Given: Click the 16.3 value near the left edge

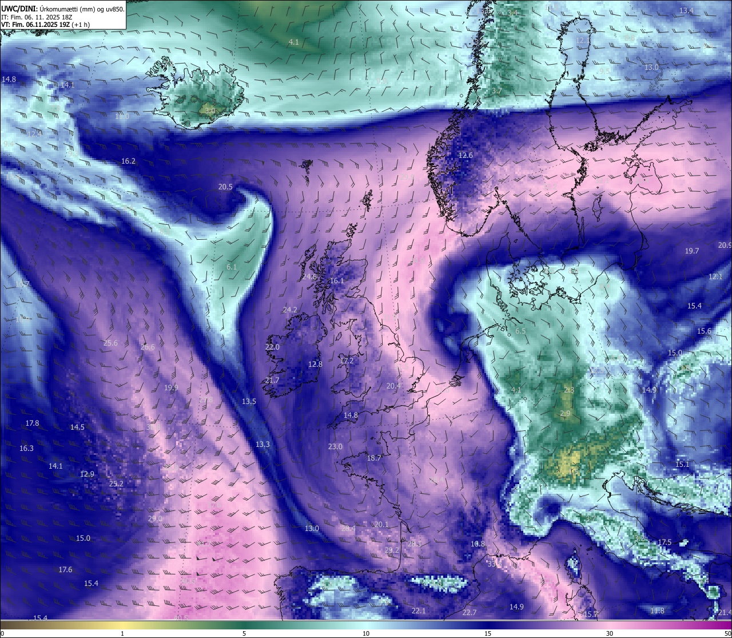Looking at the screenshot, I should point(26,449).
